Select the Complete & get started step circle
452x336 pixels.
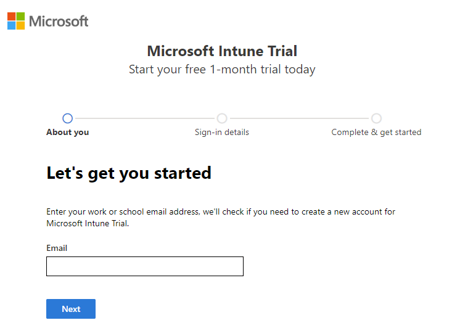tap(377, 118)
